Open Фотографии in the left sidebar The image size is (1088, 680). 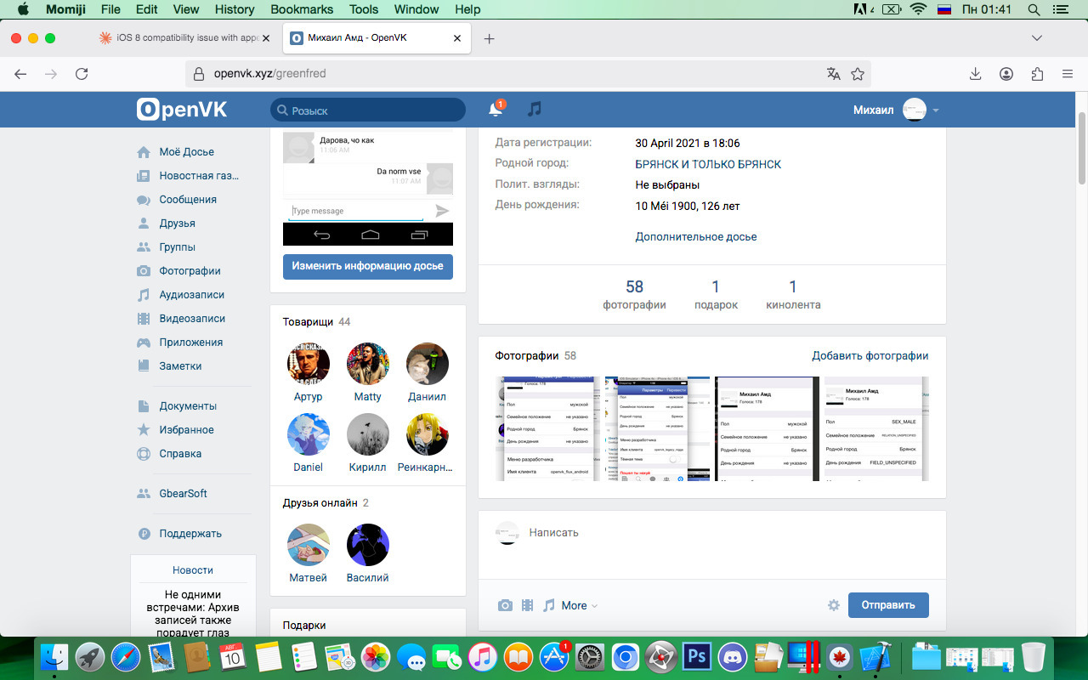190,271
